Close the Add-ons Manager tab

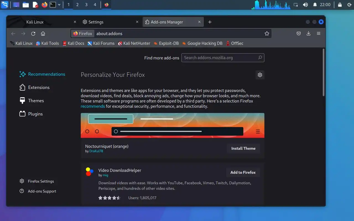coord(199,22)
